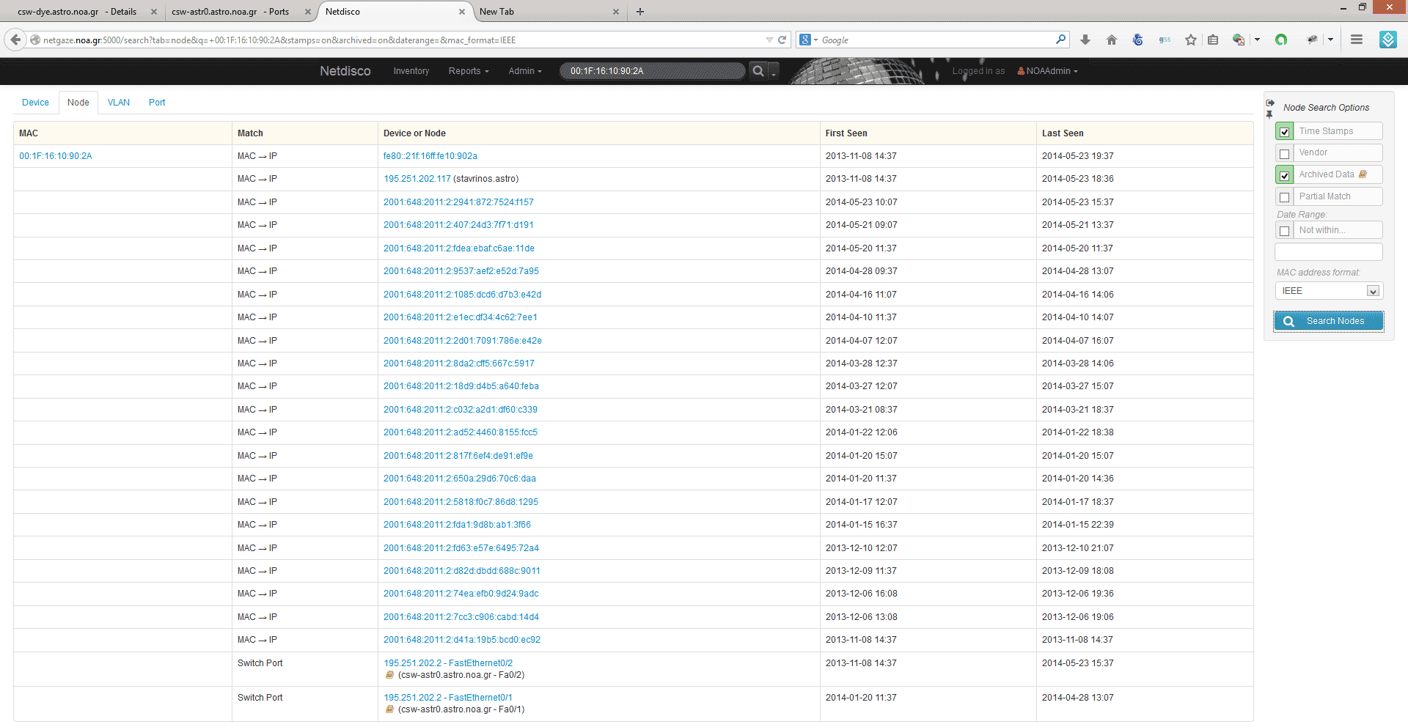Click the archive icon beside Archived Data
The height and width of the screenshot is (727, 1408).
point(1363,174)
